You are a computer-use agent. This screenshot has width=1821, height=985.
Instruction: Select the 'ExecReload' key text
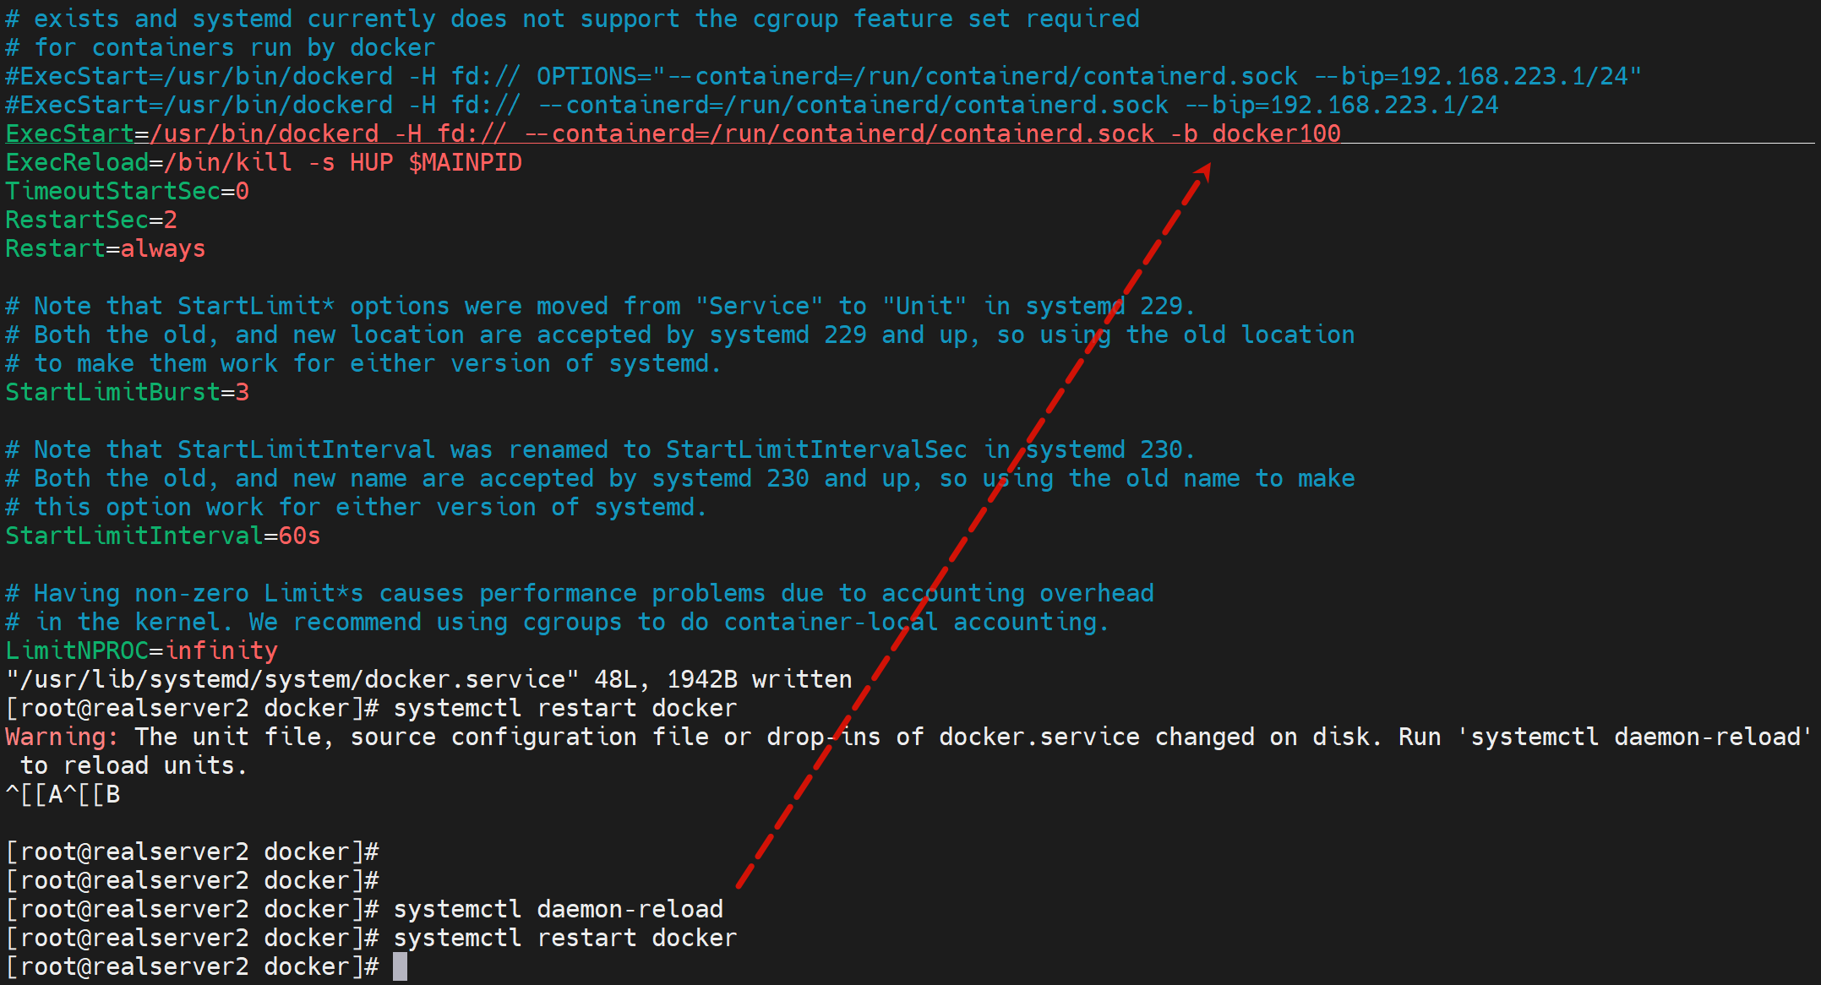click(77, 162)
